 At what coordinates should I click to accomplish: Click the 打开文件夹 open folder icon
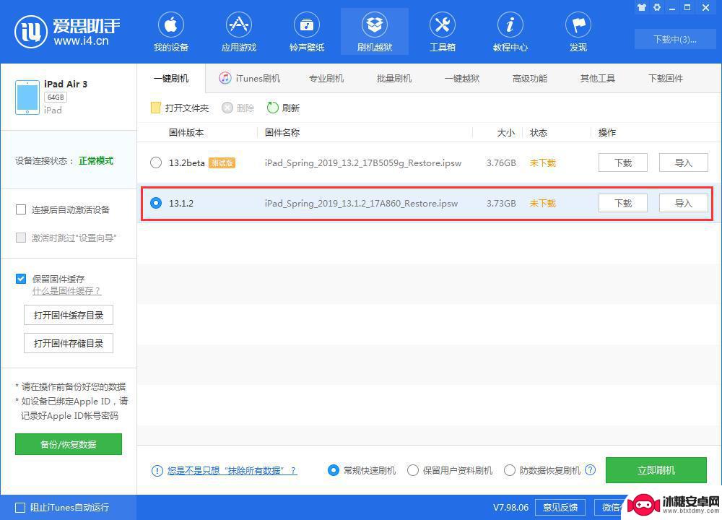click(156, 108)
